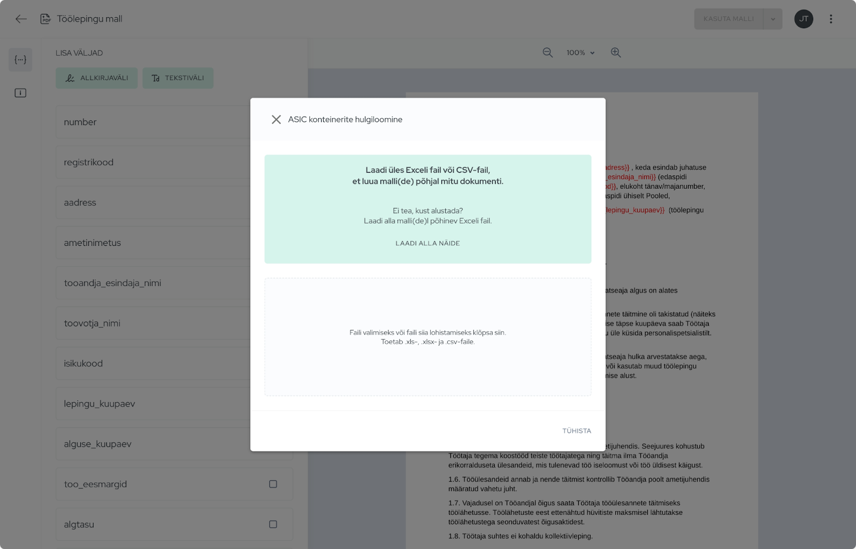Toggle the algtasu checkbox

click(273, 524)
